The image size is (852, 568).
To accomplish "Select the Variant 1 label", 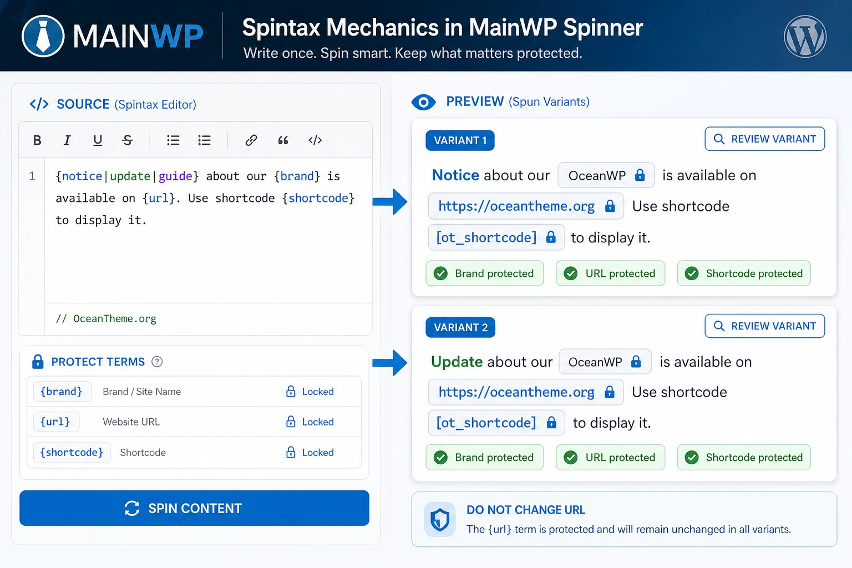I will tap(460, 140).
